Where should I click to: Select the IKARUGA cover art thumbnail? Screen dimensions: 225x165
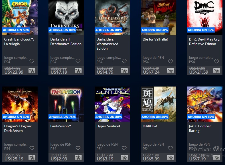[159, 104]
